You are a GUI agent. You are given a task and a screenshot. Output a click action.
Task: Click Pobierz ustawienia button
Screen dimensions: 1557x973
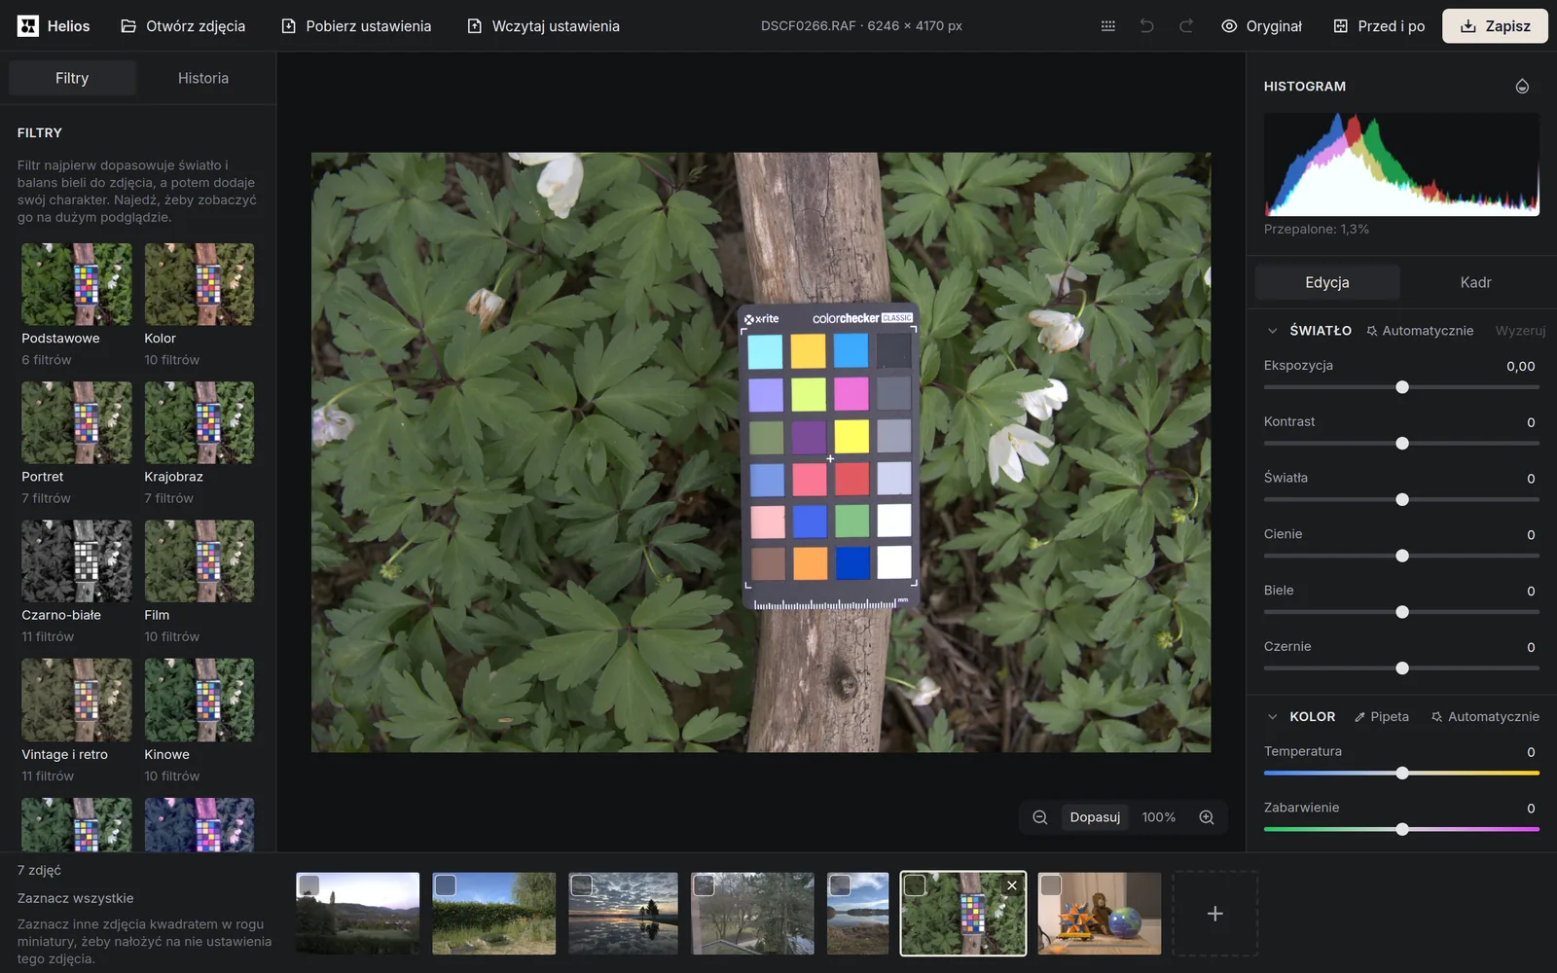coord(356,26)
